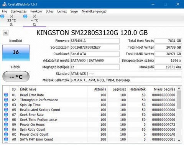Click status orb for Spin Up Time

[x=6, y=105]
